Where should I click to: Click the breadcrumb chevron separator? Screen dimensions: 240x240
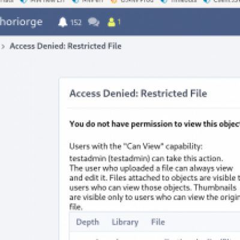point(3,47)
